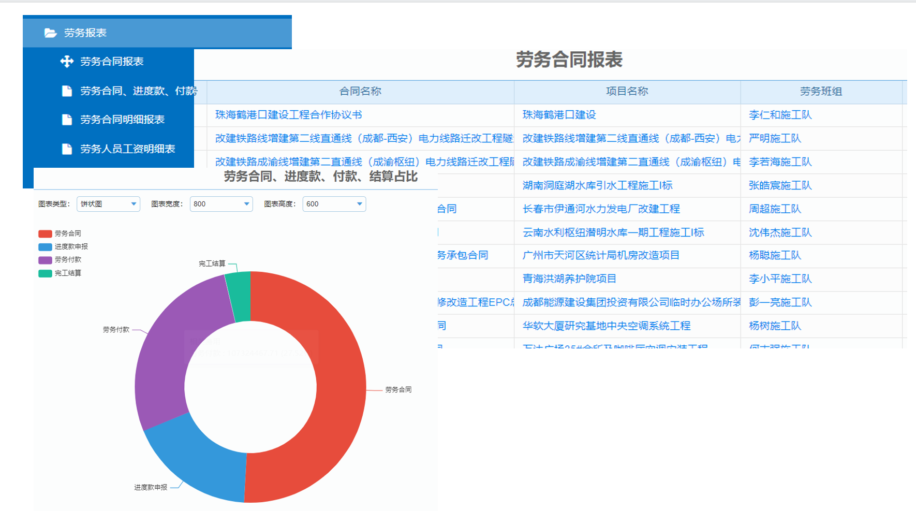This screenshot has height=511, width=916.
Task: Toggle the 劳务合同 legend series
Action: coord(60,233)
